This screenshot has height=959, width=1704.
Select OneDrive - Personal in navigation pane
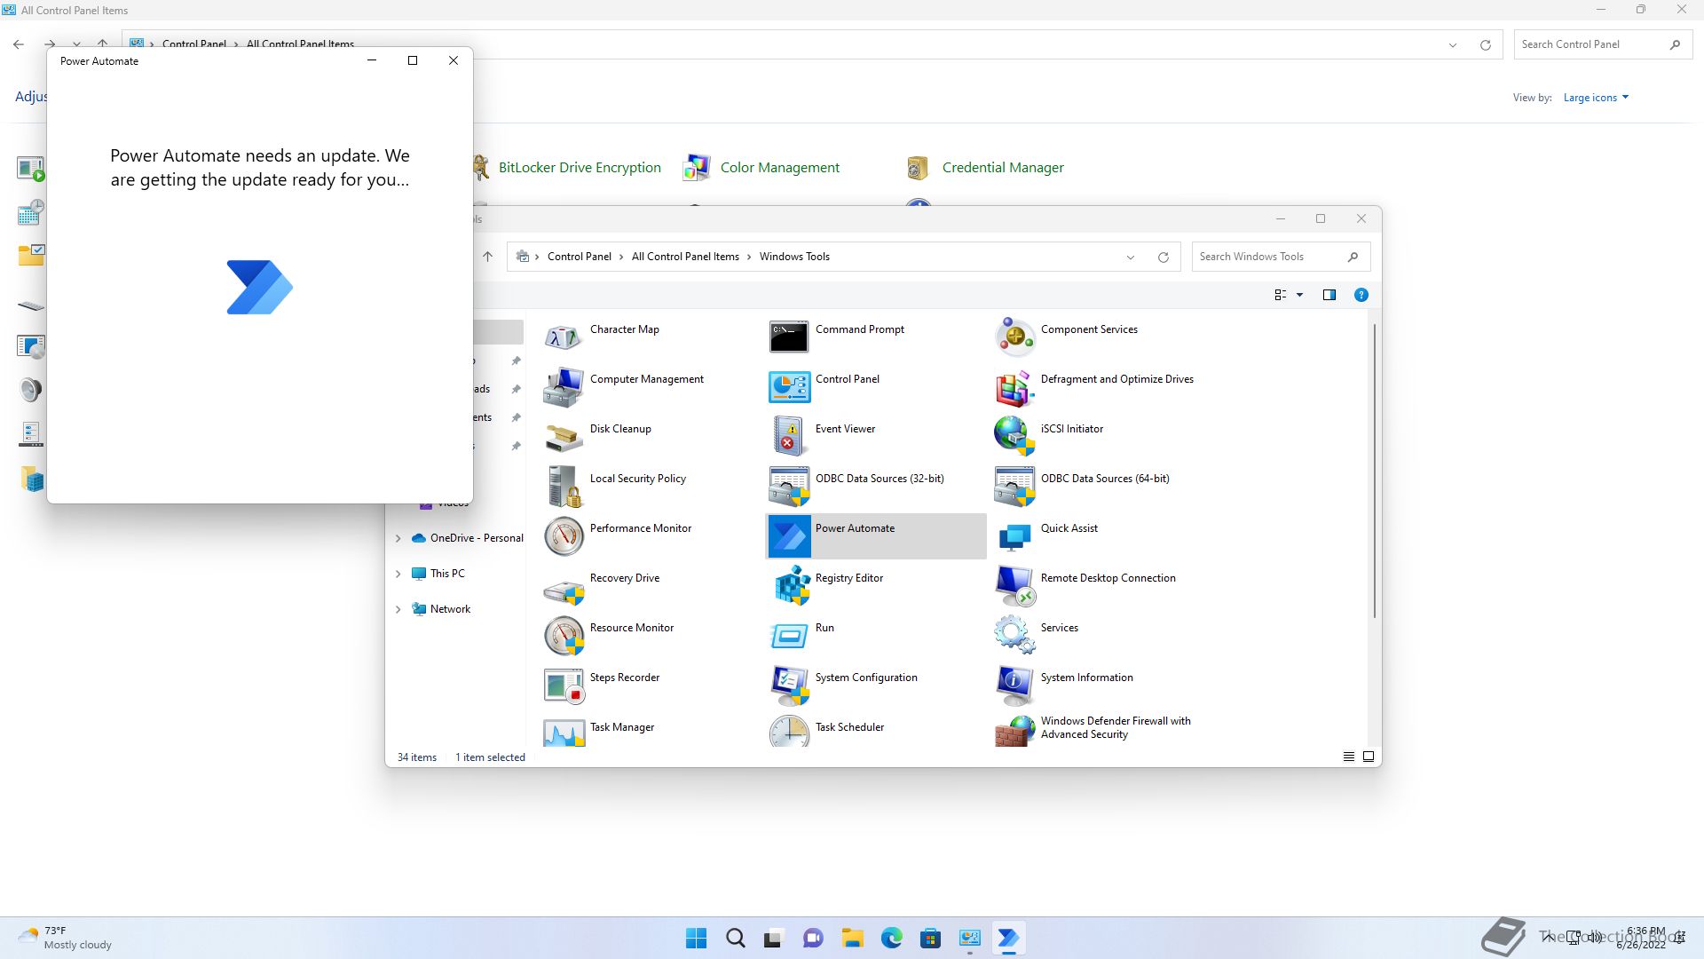477,538
